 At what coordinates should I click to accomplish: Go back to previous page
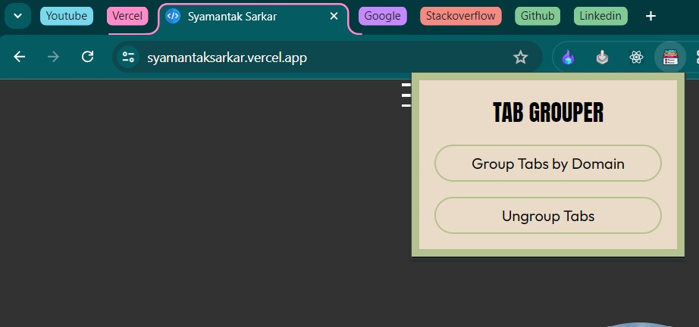coord(19,57)
